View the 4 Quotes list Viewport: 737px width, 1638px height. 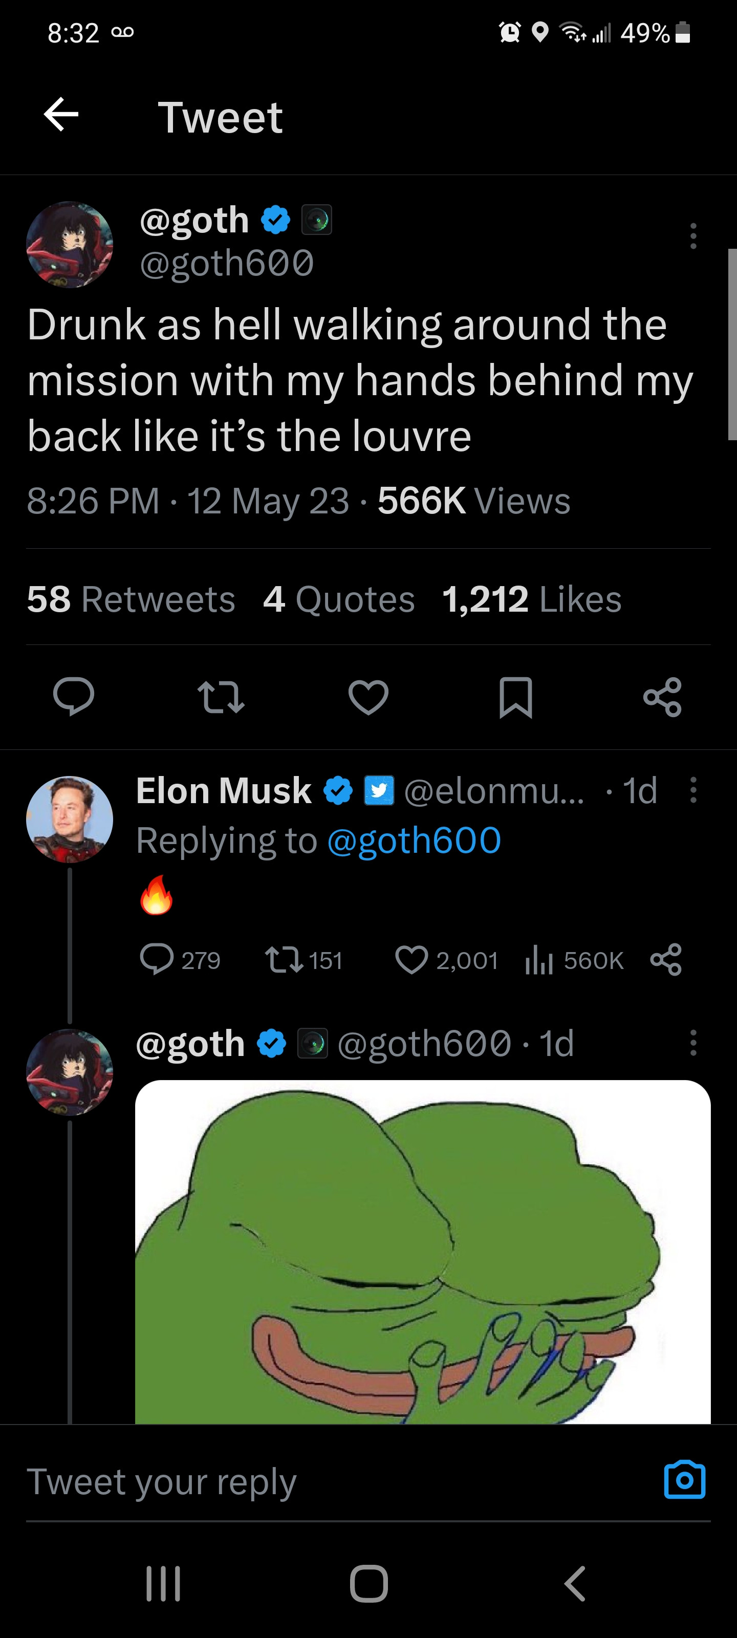339,599
